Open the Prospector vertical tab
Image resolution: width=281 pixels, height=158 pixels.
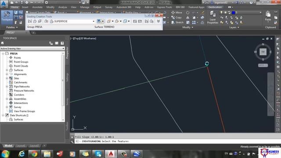pyautogui.click(x=67, y=53)
